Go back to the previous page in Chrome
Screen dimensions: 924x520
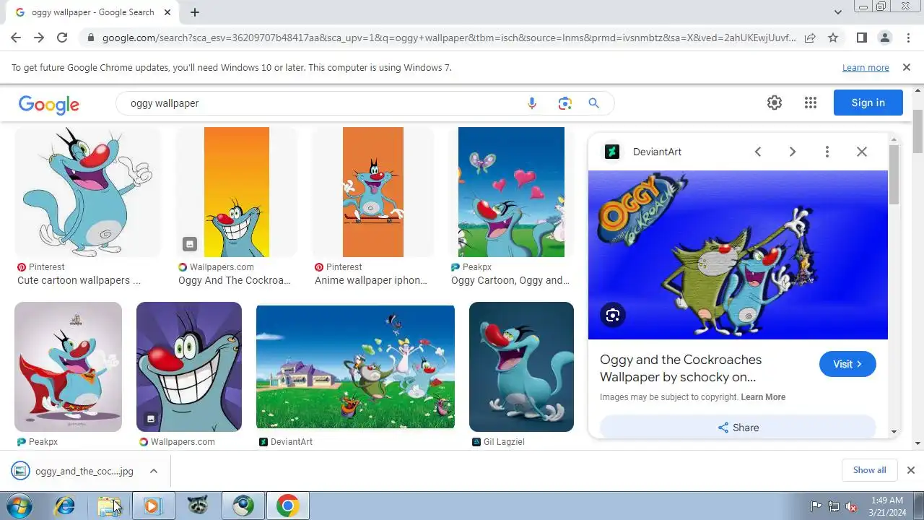(x=16, y=38)
